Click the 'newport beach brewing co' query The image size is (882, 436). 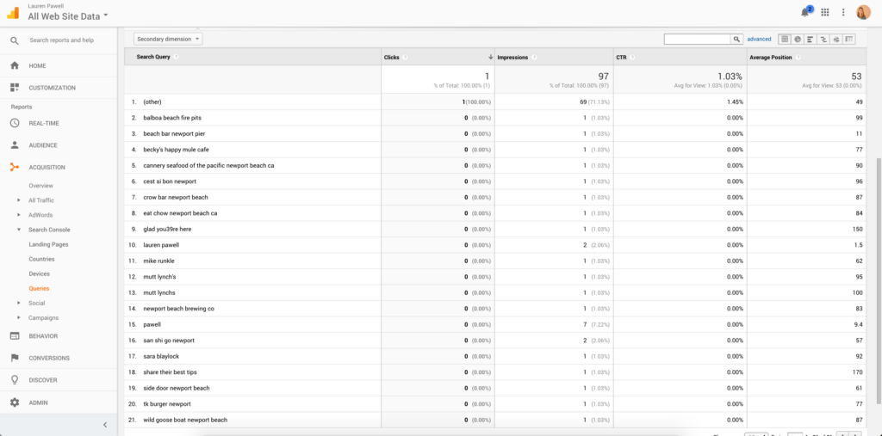pyautogui.click(x=179, y=309)
